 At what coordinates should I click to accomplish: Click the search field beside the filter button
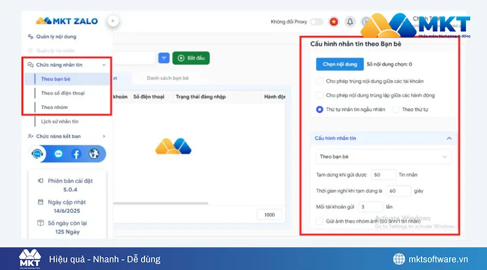coord(134,58)
